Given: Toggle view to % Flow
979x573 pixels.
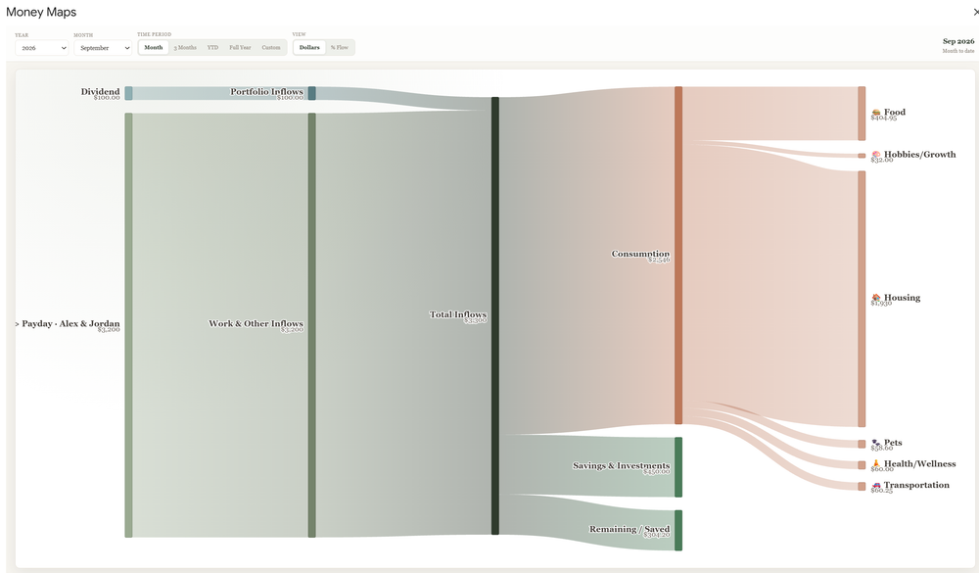Looking at the screenshot, I should [x=340, y=47].
